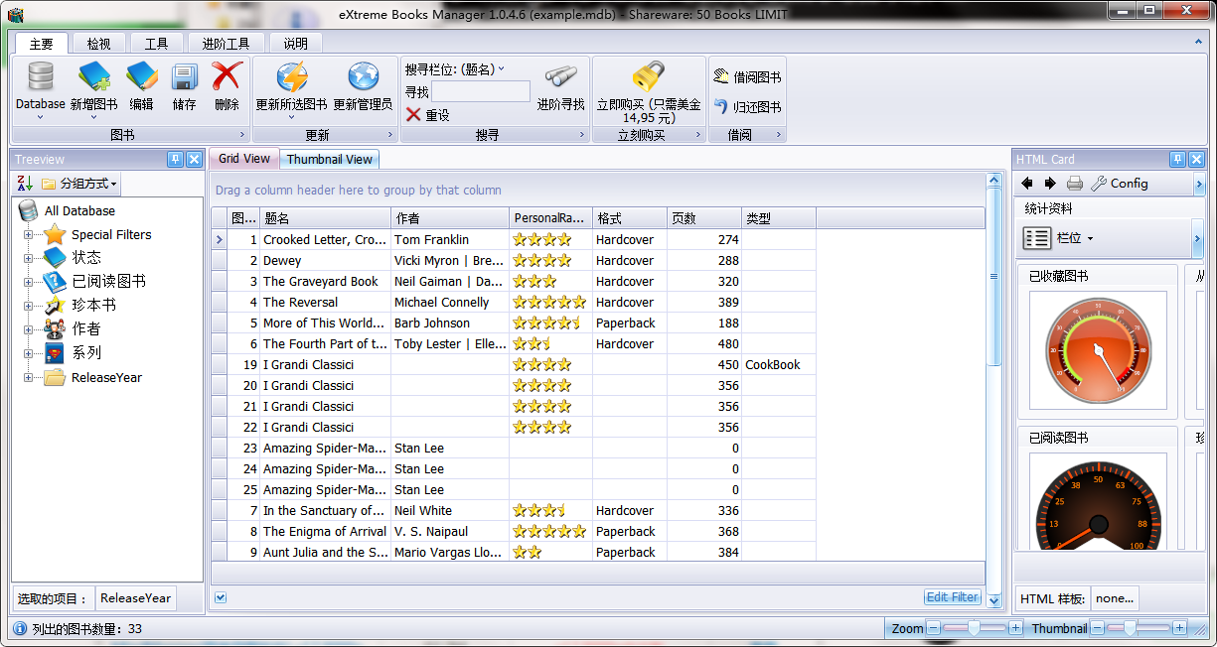Click the Zoom slider in status bar
Image resolution: width=1217 pixels, height=647 pixels.
coord(975,628)
